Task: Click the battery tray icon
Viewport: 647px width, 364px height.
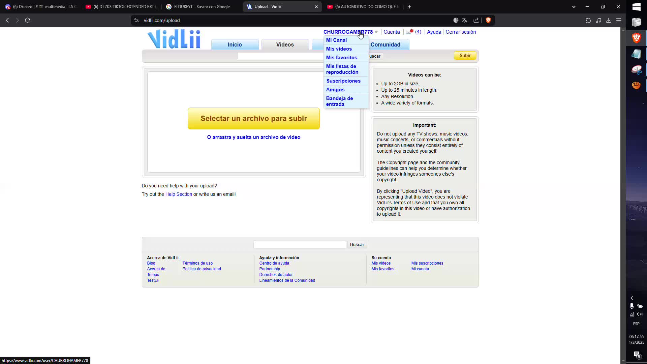Action: pyautogui.click(x=640, y=306)
